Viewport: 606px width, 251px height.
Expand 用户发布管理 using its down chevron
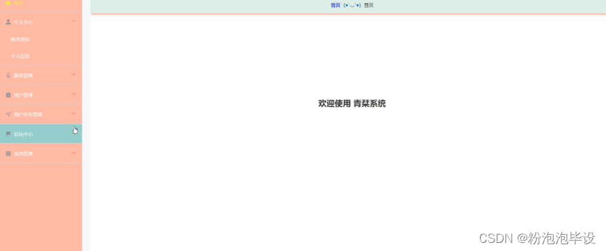point(74,113)
